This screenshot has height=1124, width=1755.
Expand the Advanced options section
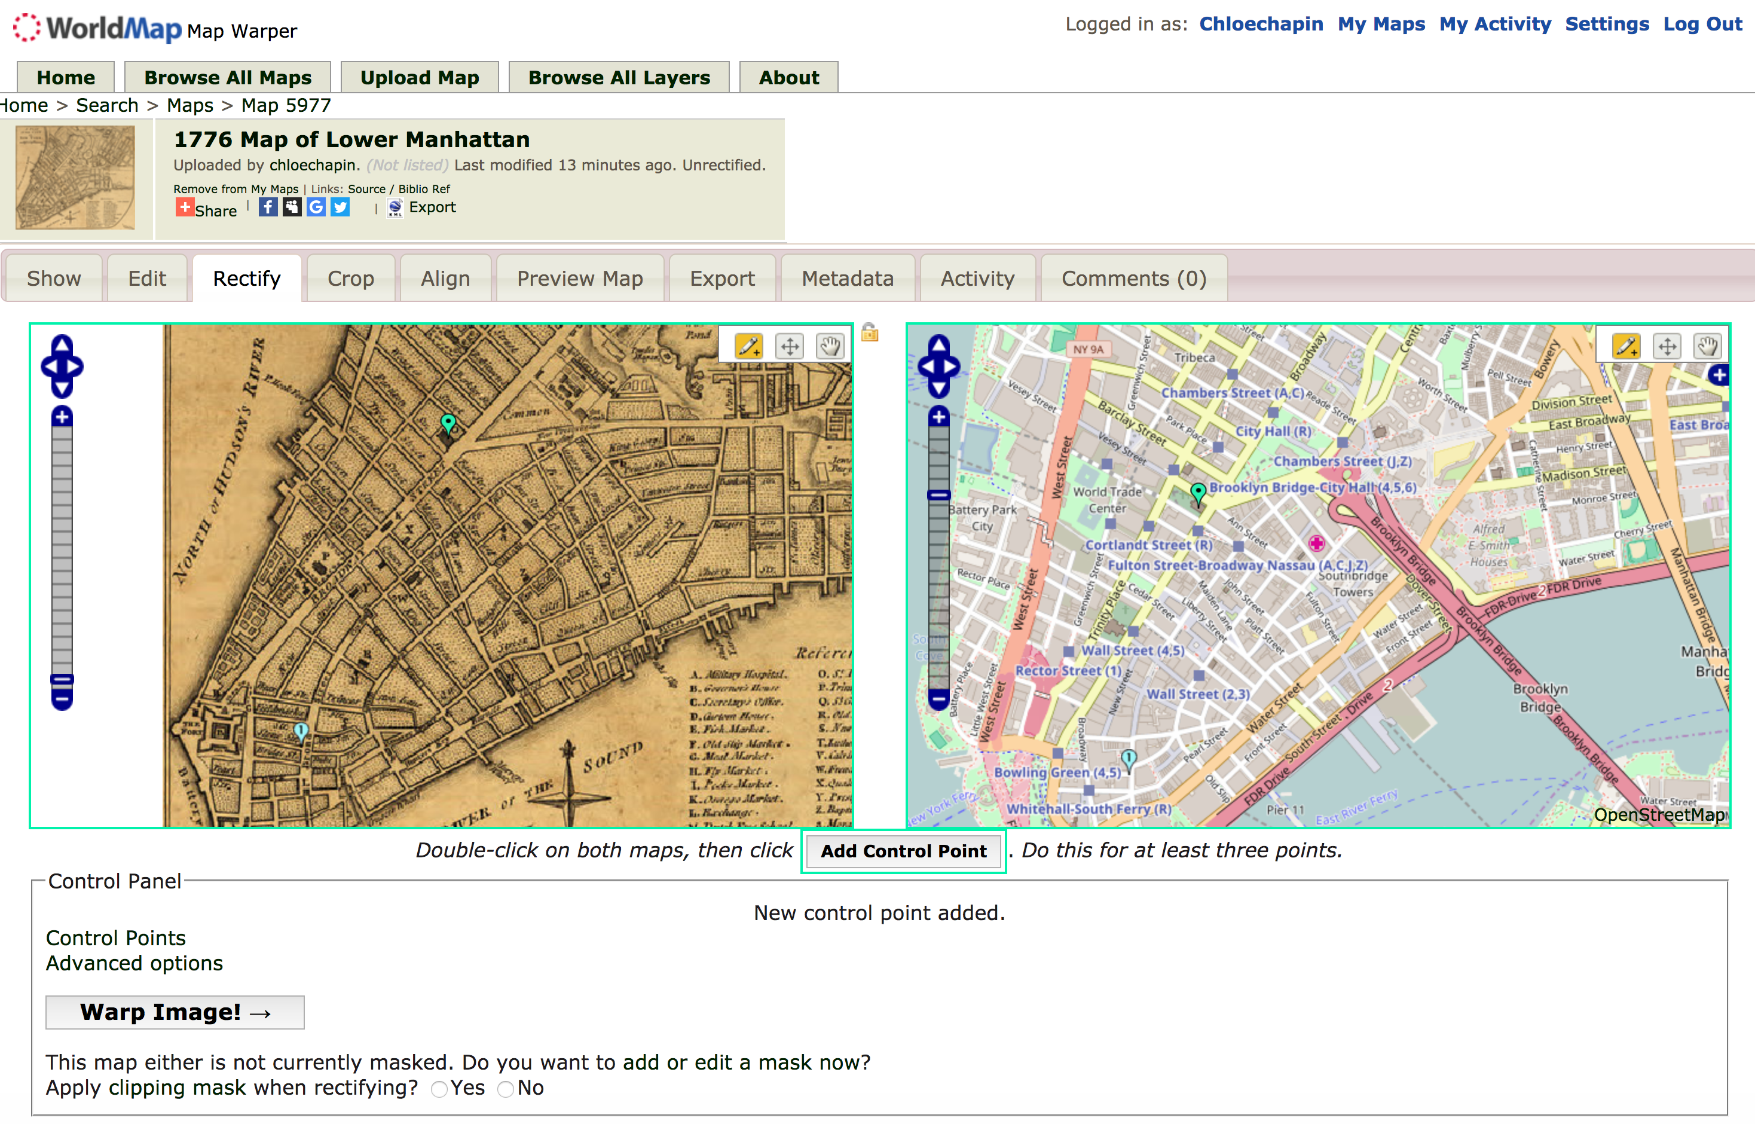click(134, 963)
